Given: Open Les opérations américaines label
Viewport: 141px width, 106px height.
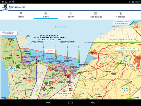Looking at the screenshot, I should [9, 33].
